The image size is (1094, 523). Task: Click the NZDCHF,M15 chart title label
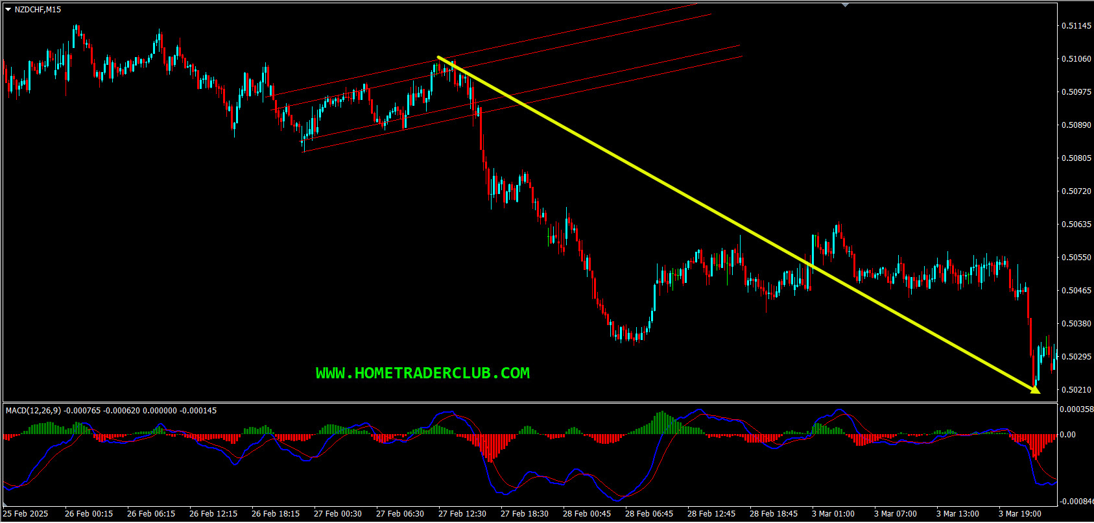pyautogui.click(x=38, y=10)
